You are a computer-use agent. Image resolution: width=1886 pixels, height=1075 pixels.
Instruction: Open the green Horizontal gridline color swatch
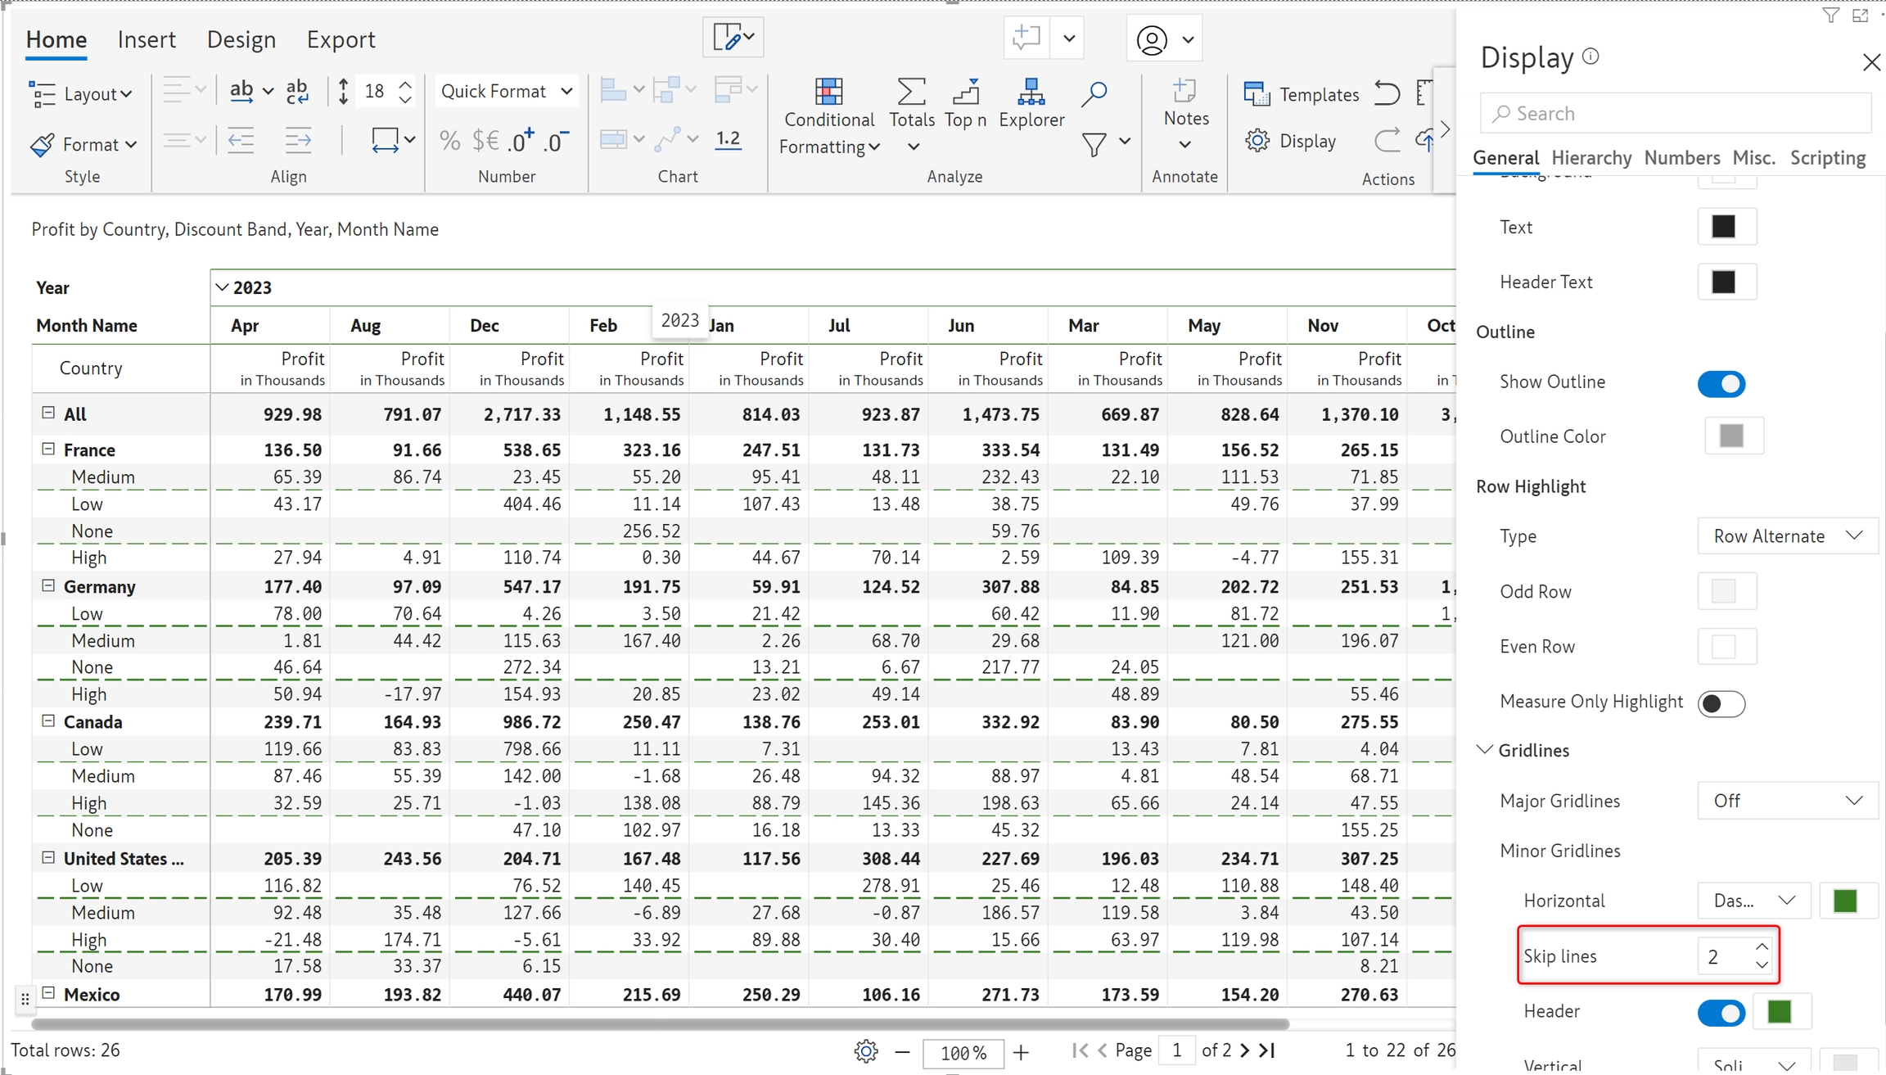coord(1844,901)
